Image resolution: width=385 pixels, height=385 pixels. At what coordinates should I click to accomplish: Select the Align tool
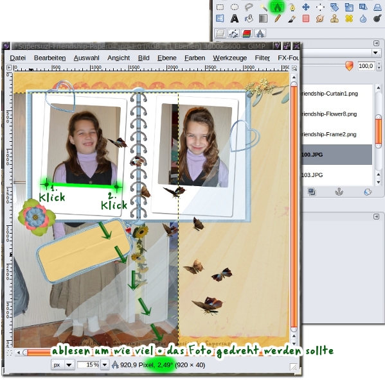point(320,7)
